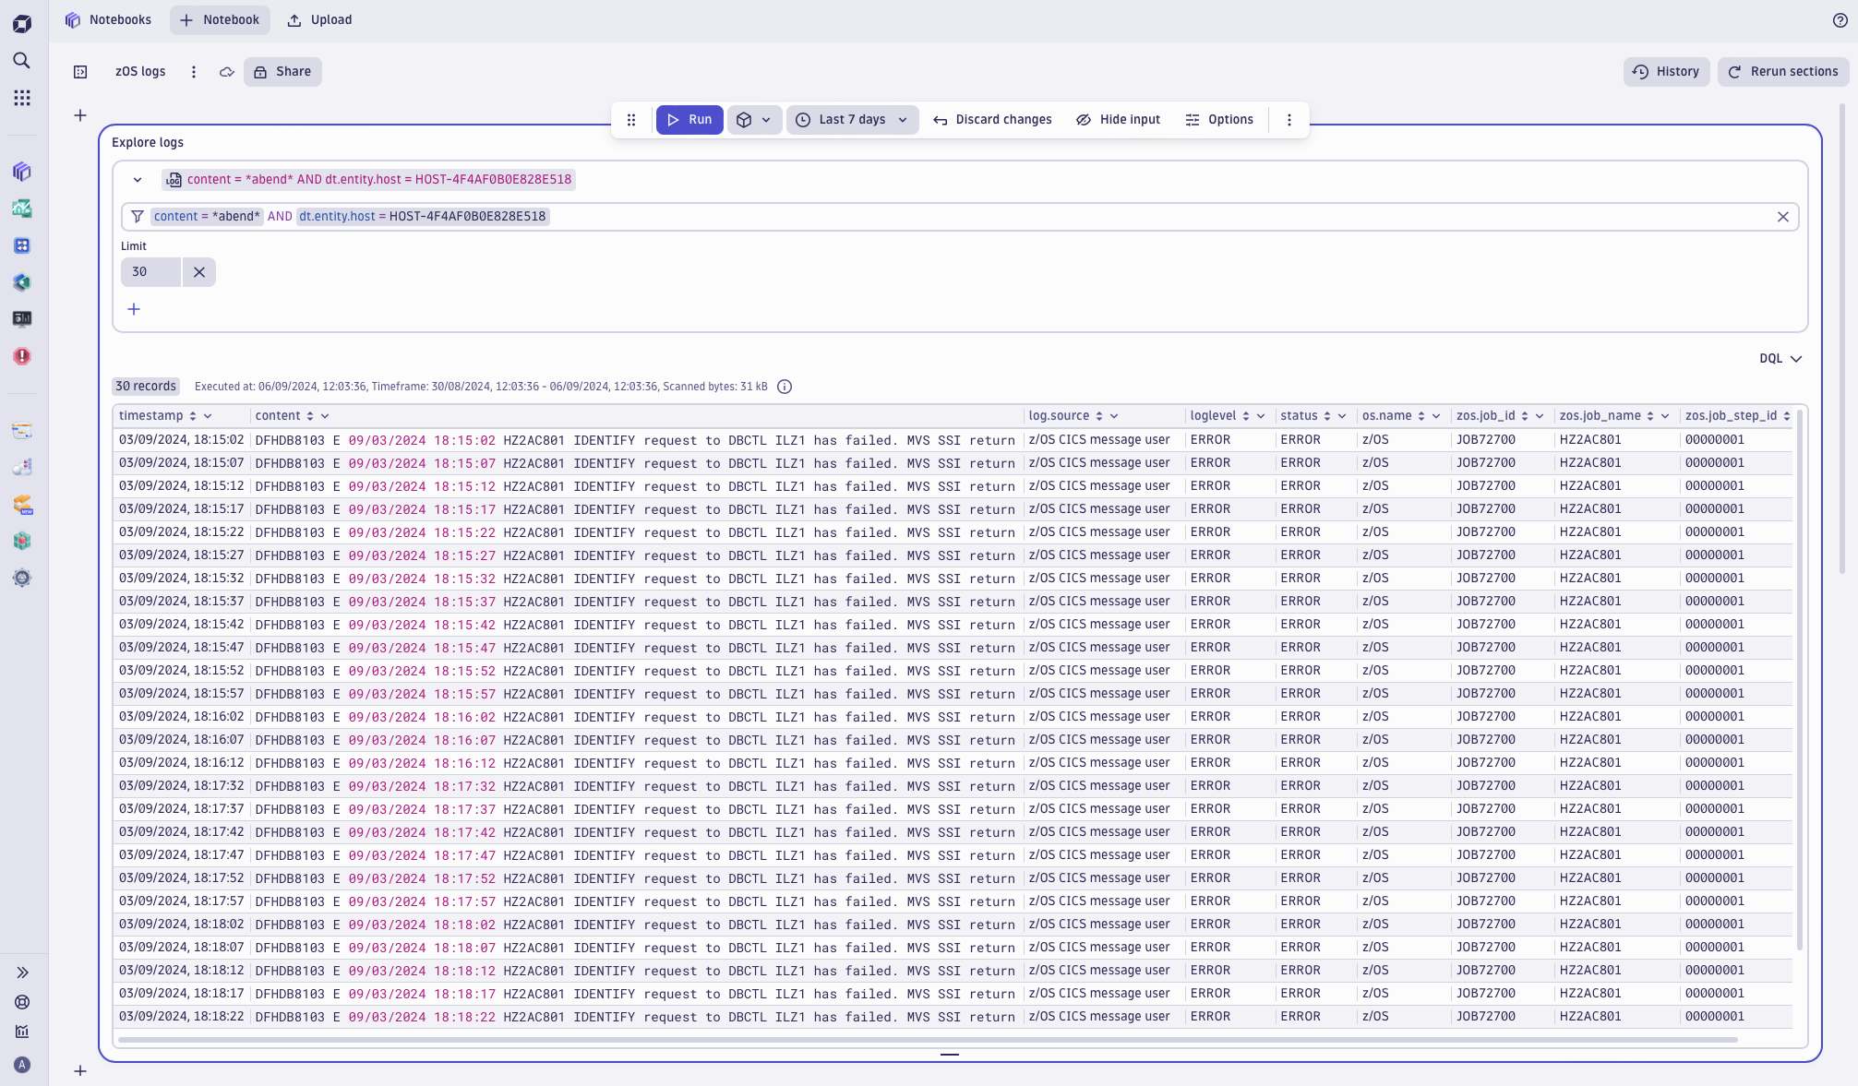Image resolution: width=1858 pixels, height=1086 pixels.
Task: Click the Run button
Action: point(689,120)
